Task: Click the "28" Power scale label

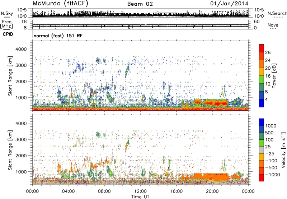Action: [268, 52]
